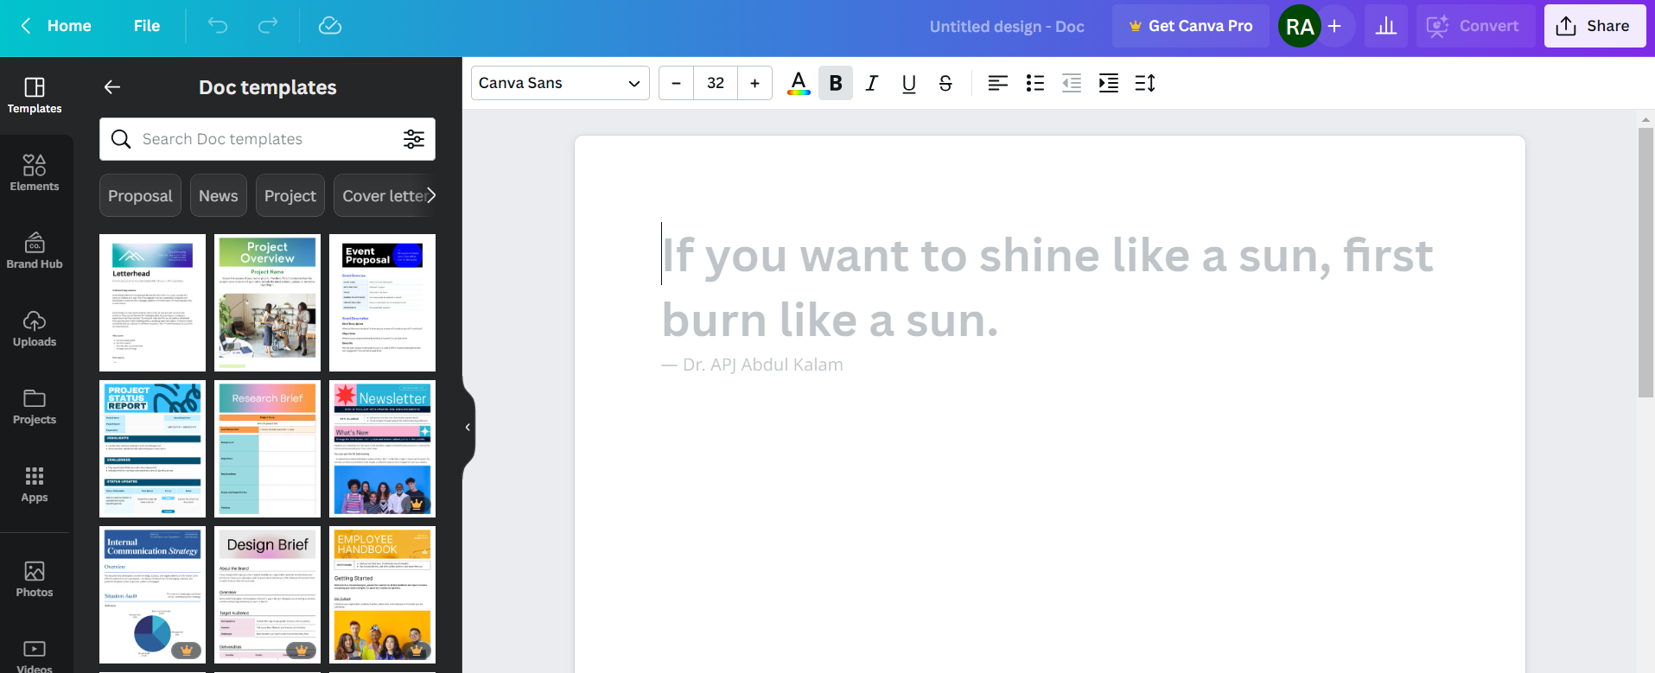Open the insights chart icon
The image size is (1655, 673).
[x=1386, y=26]
